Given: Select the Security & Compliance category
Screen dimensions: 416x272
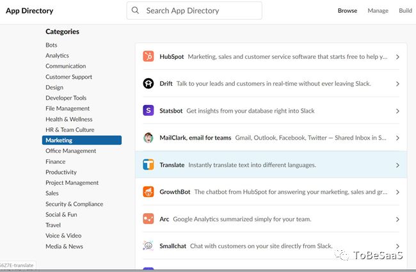Looking at the screenshot, I should tap(74, 204).
